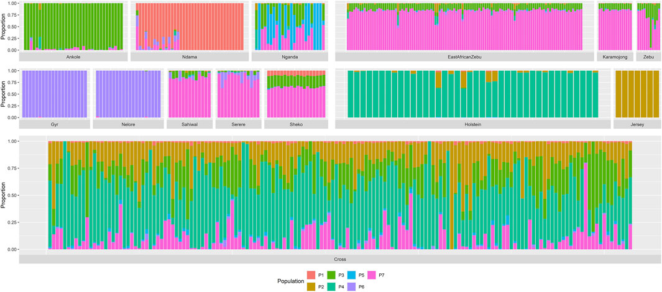
Task: Click the Proportion axis title of Gyr row
Action: coord(3,94)
